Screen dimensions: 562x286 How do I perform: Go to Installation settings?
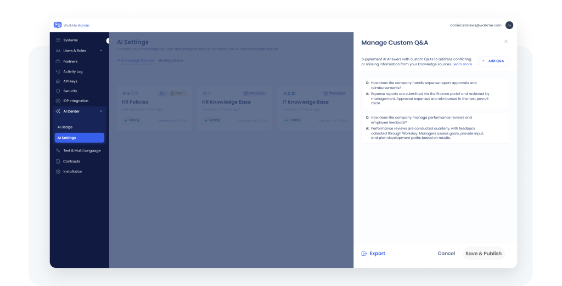pos(72,171)
